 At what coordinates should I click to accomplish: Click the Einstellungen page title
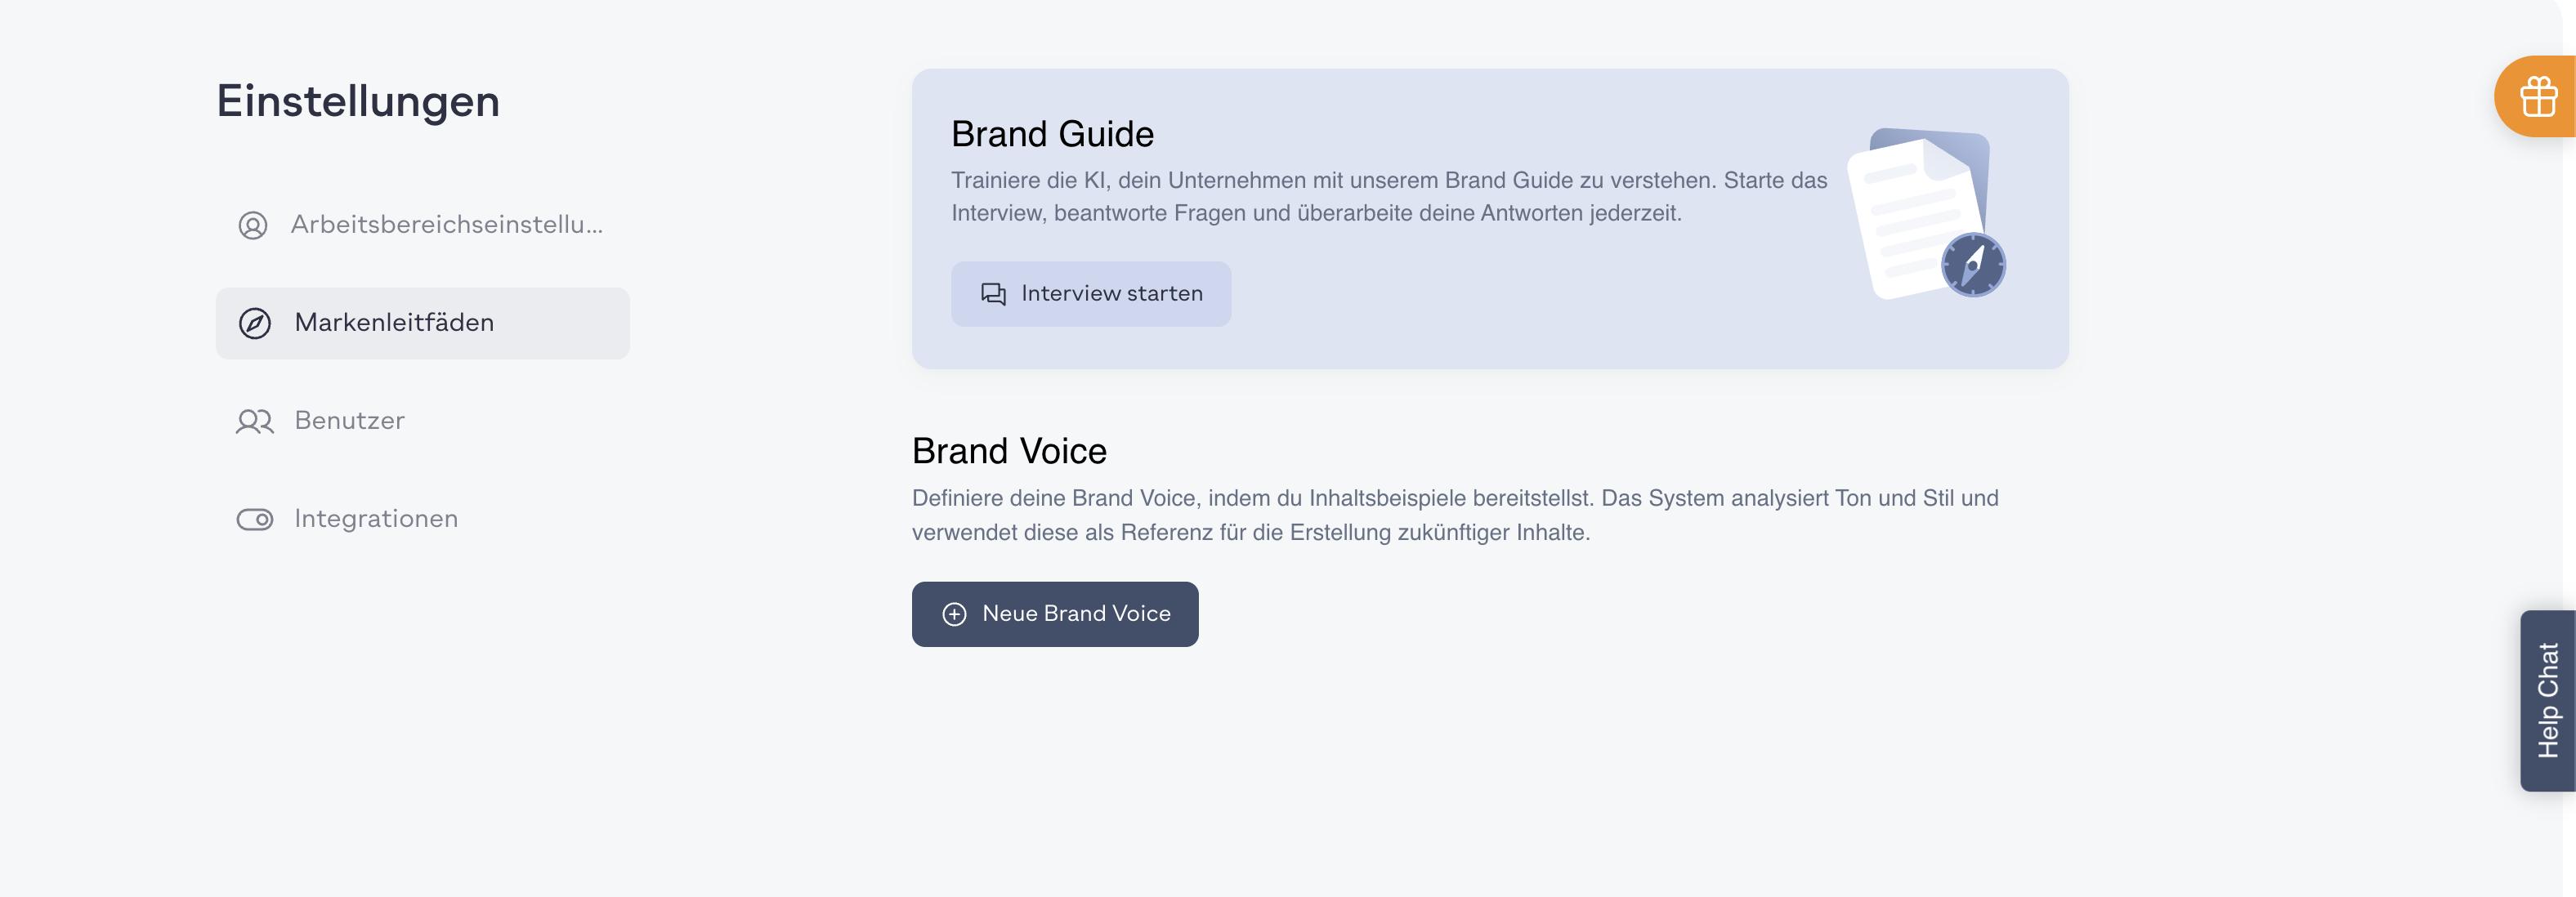(x=358, y=101)
